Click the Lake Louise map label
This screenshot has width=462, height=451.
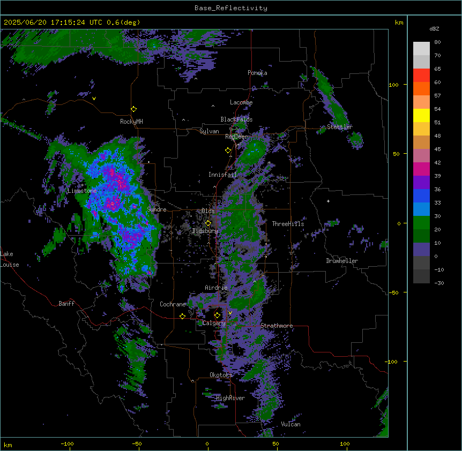click(10, 259)
